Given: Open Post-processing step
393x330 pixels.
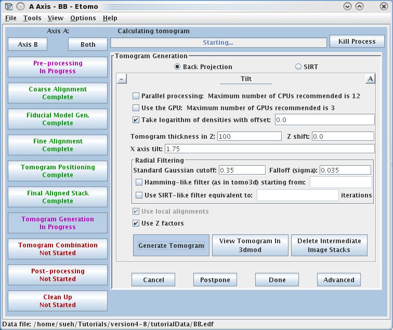Looking at the screenshot, I should [58, 275].
